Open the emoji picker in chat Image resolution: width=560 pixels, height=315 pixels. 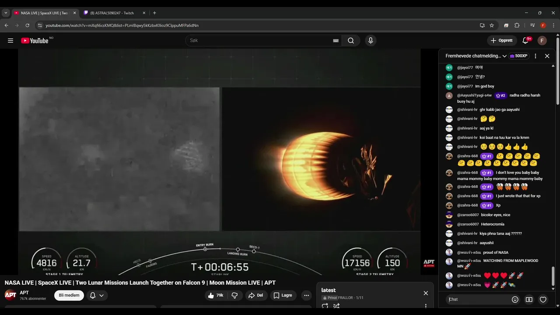coord(515,300)
